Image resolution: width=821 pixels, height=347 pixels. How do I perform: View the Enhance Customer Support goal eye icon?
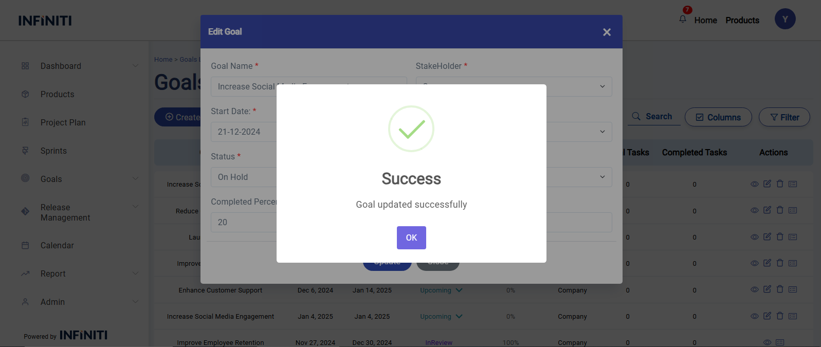(754, 289)
